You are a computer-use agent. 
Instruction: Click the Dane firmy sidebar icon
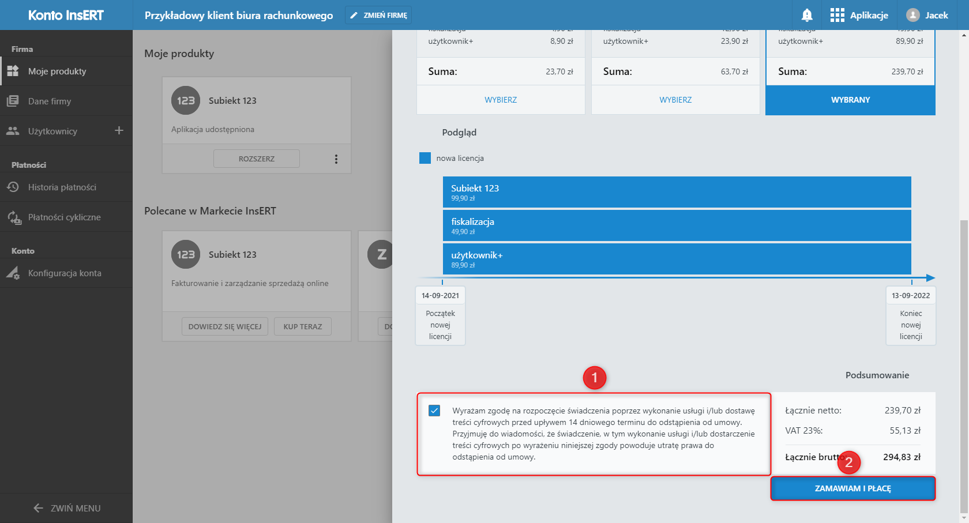[13, 101]
